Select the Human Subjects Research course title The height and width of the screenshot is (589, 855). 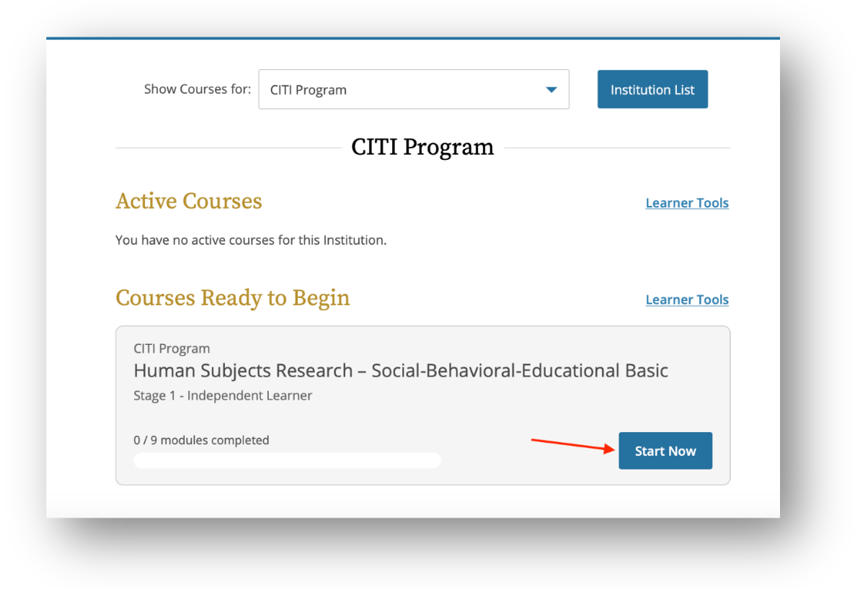401,371
